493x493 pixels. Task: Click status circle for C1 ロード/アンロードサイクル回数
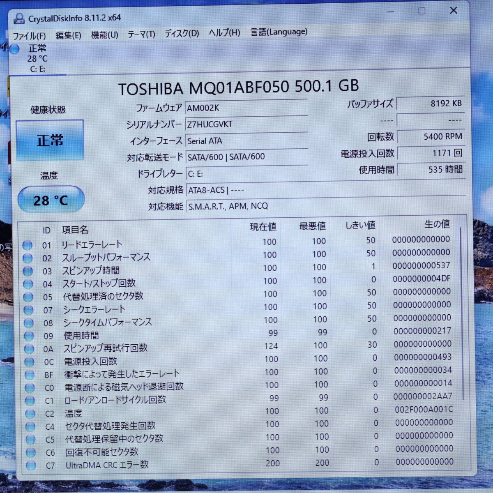(30, 401)
